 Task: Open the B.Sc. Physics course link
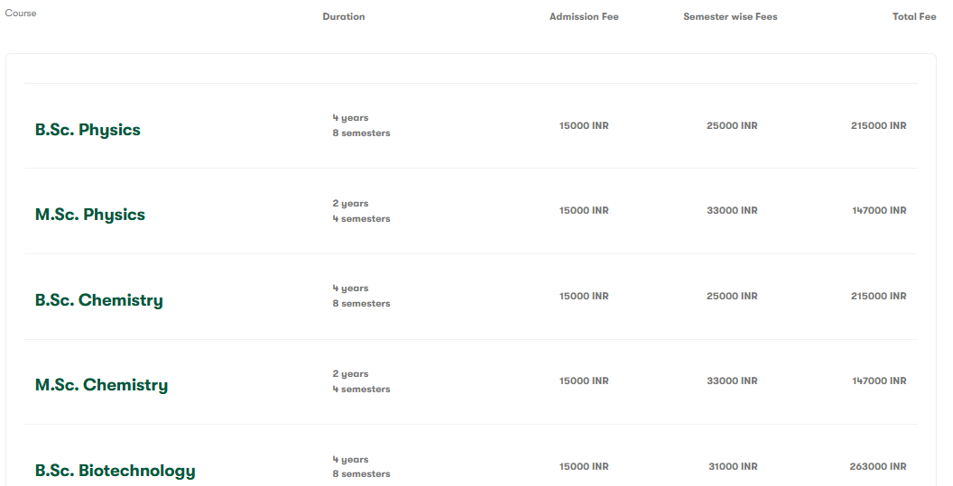coord(88,130)
